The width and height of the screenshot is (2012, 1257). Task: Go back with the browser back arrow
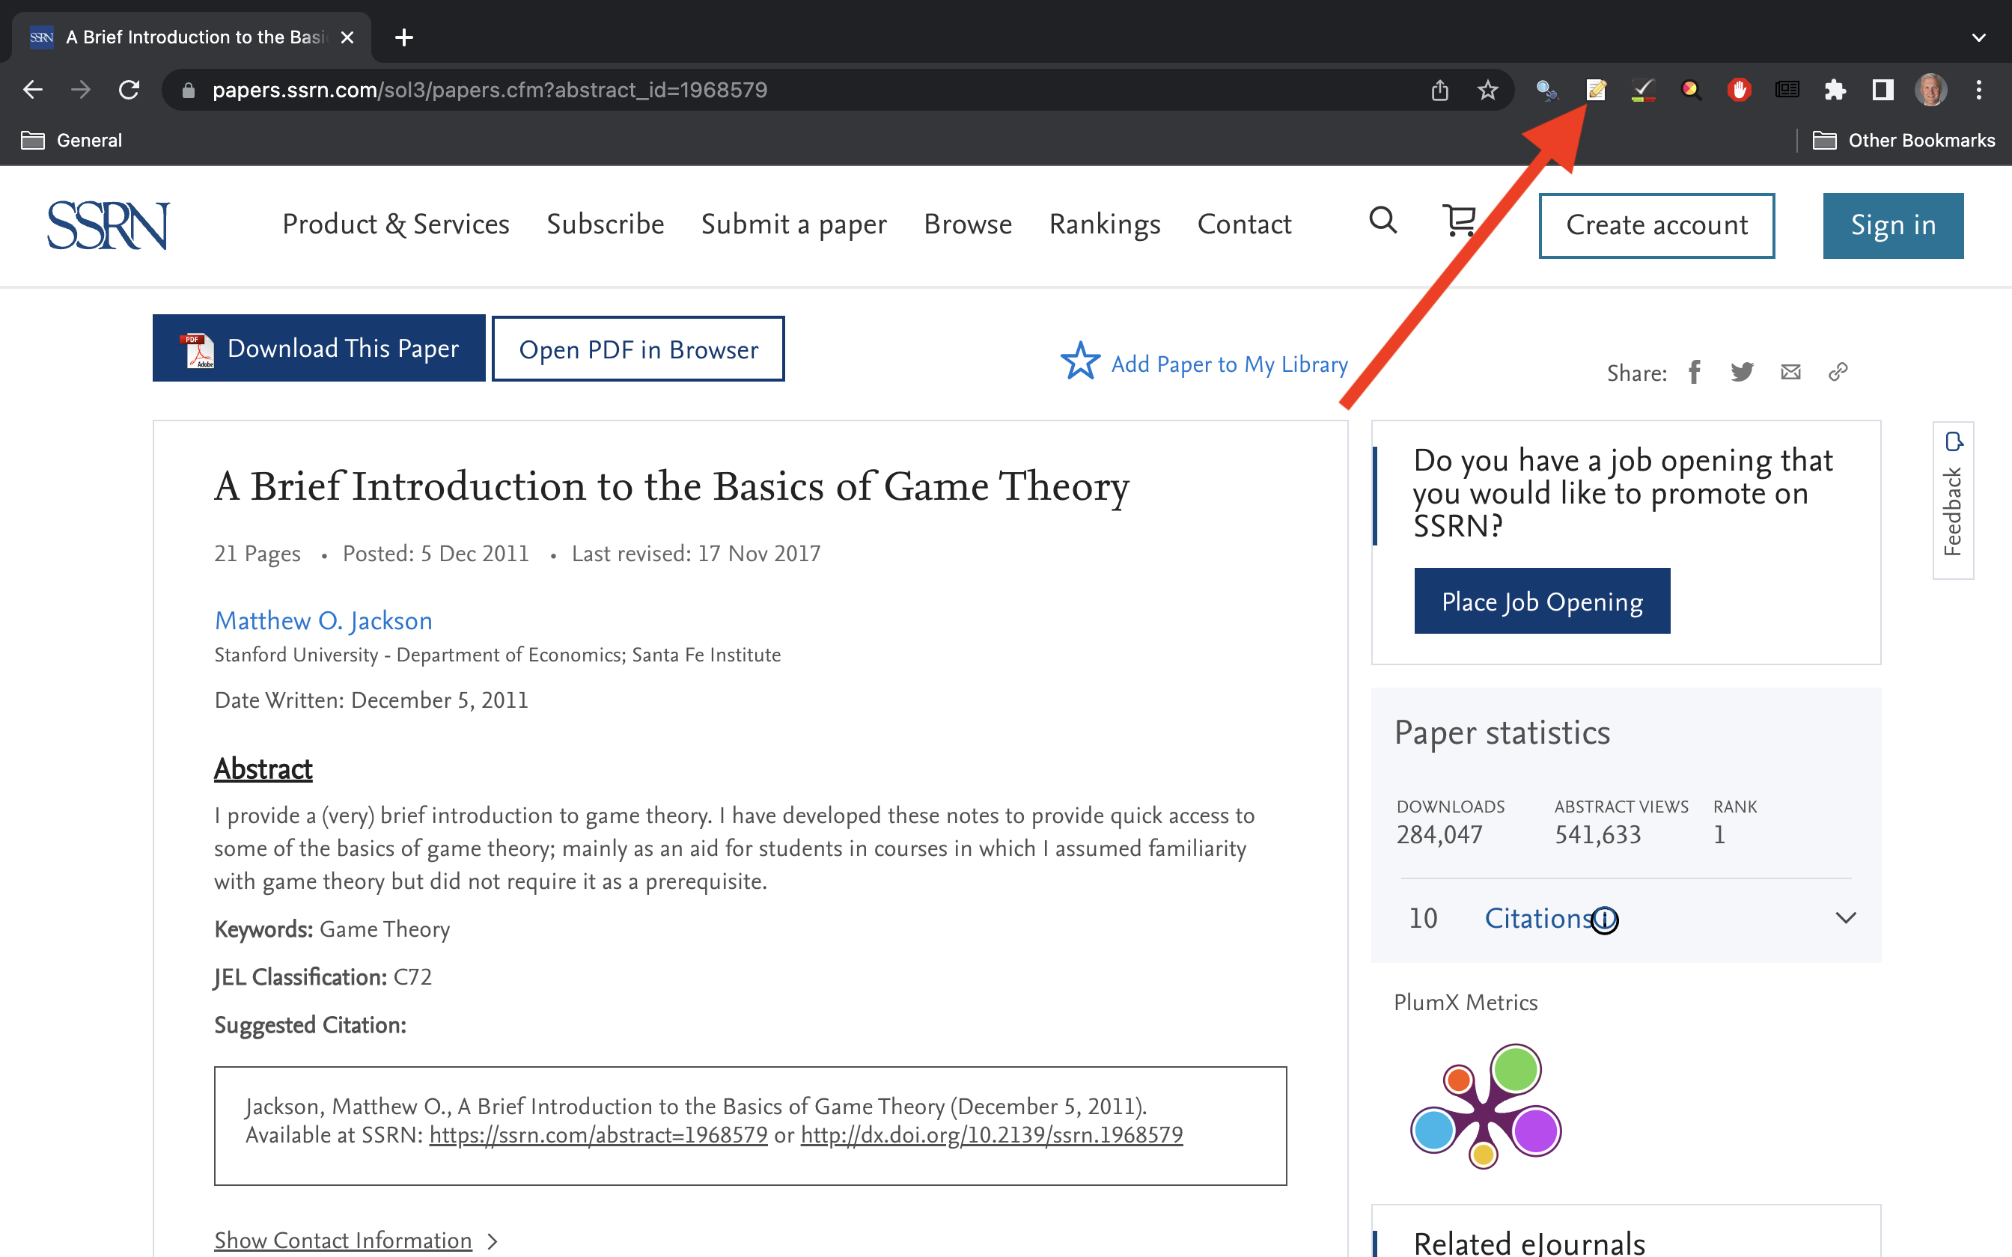32,90
